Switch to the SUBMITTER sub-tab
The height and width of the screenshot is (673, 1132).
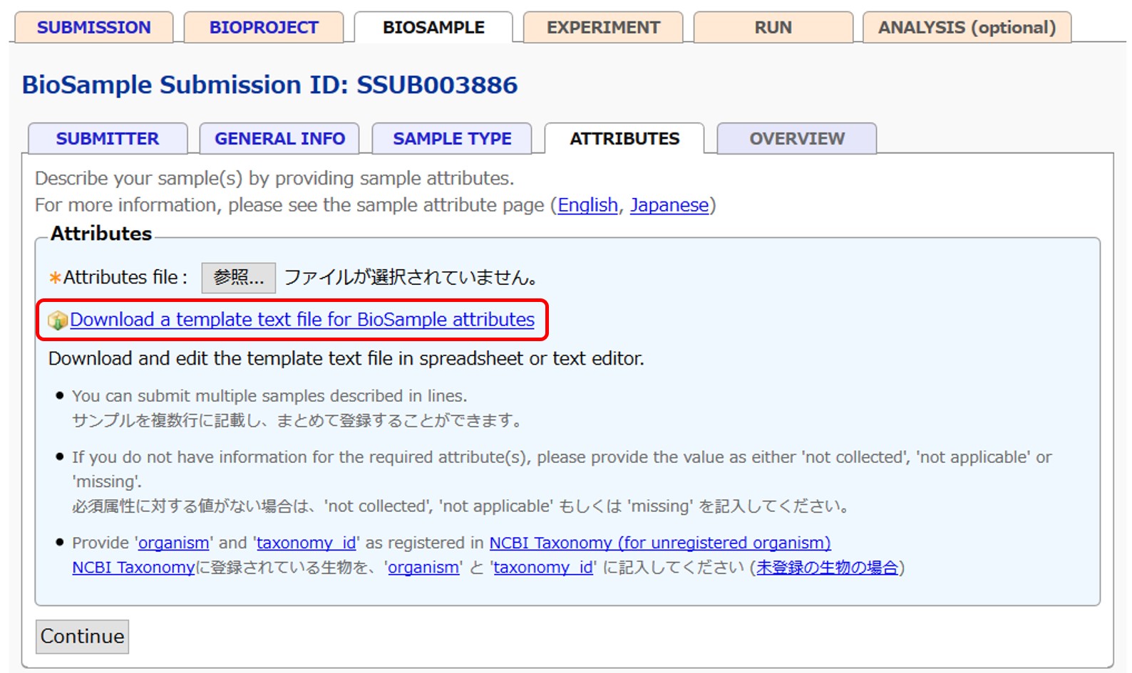[x=108, y=139]
